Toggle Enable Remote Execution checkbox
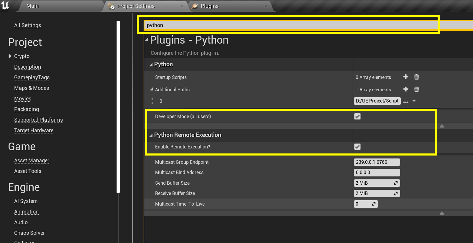This screenshot has width=473, height=243. [357, 147]
